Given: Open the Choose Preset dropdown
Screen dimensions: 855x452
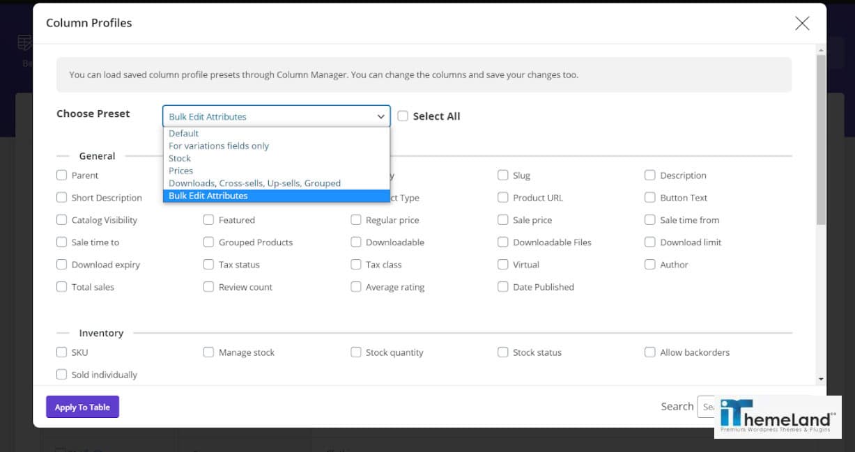Looking at the screenshot, I should point(380,116).
